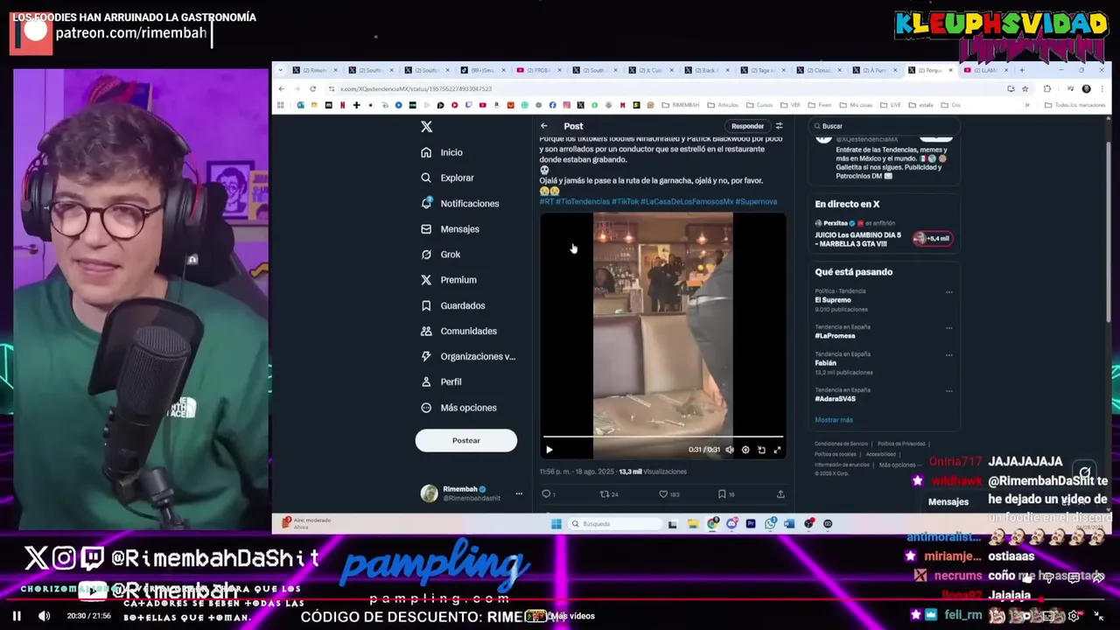Screen dimensions: 1120x630
Task: Seek on the tweet video progress bar
Action: tap(663, 436)
